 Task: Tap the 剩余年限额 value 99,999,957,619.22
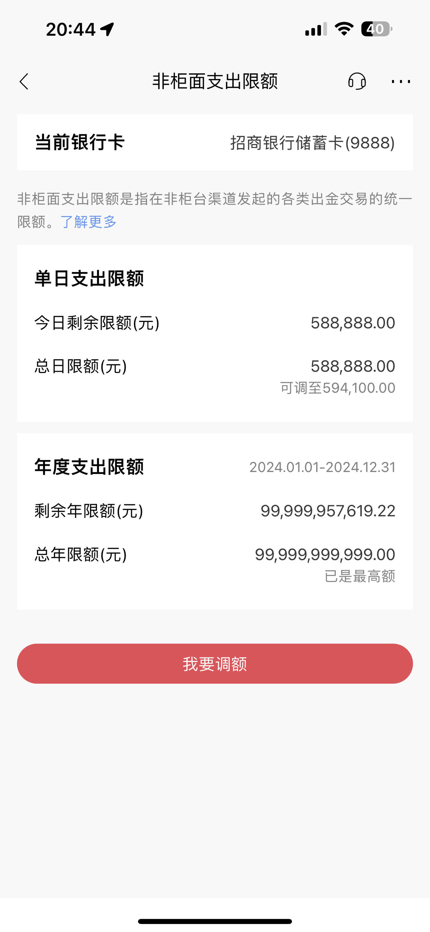[328, 511]
